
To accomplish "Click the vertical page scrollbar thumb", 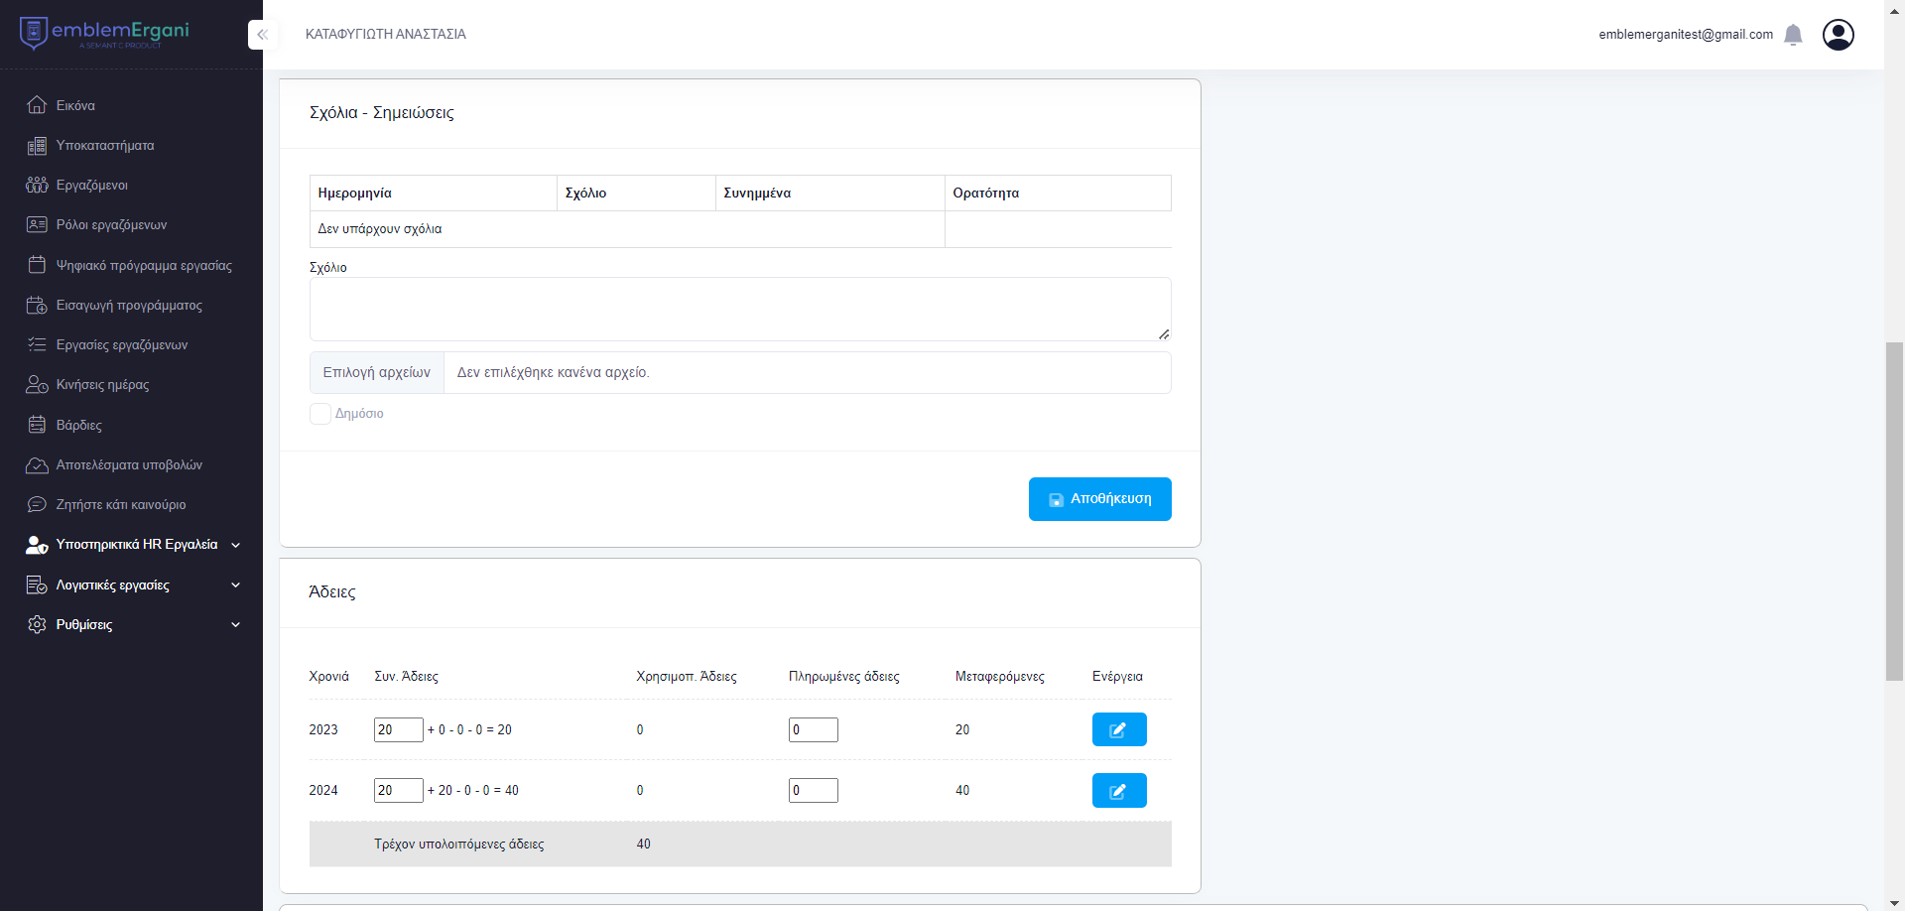I will click(1894, 511).
